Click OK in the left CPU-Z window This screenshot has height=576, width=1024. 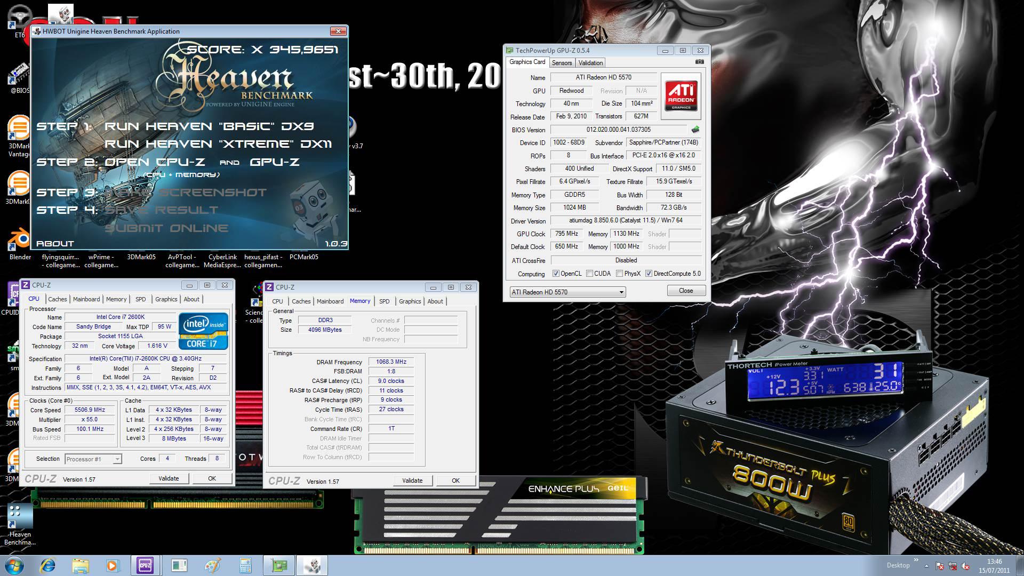point(212,478)
